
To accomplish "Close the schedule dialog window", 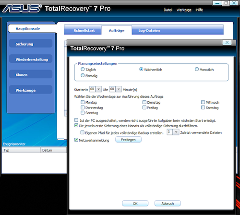I will pyautogui.click(x=227, y=43).
